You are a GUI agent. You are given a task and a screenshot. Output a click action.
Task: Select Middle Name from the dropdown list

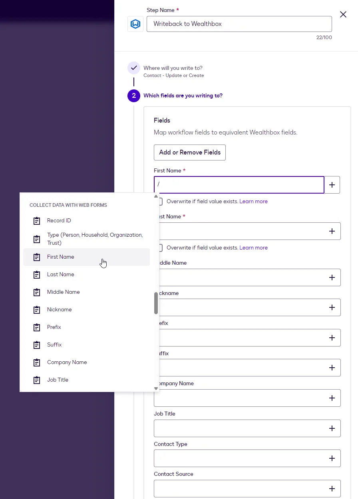pyautogui.click(x=86, y=292)
